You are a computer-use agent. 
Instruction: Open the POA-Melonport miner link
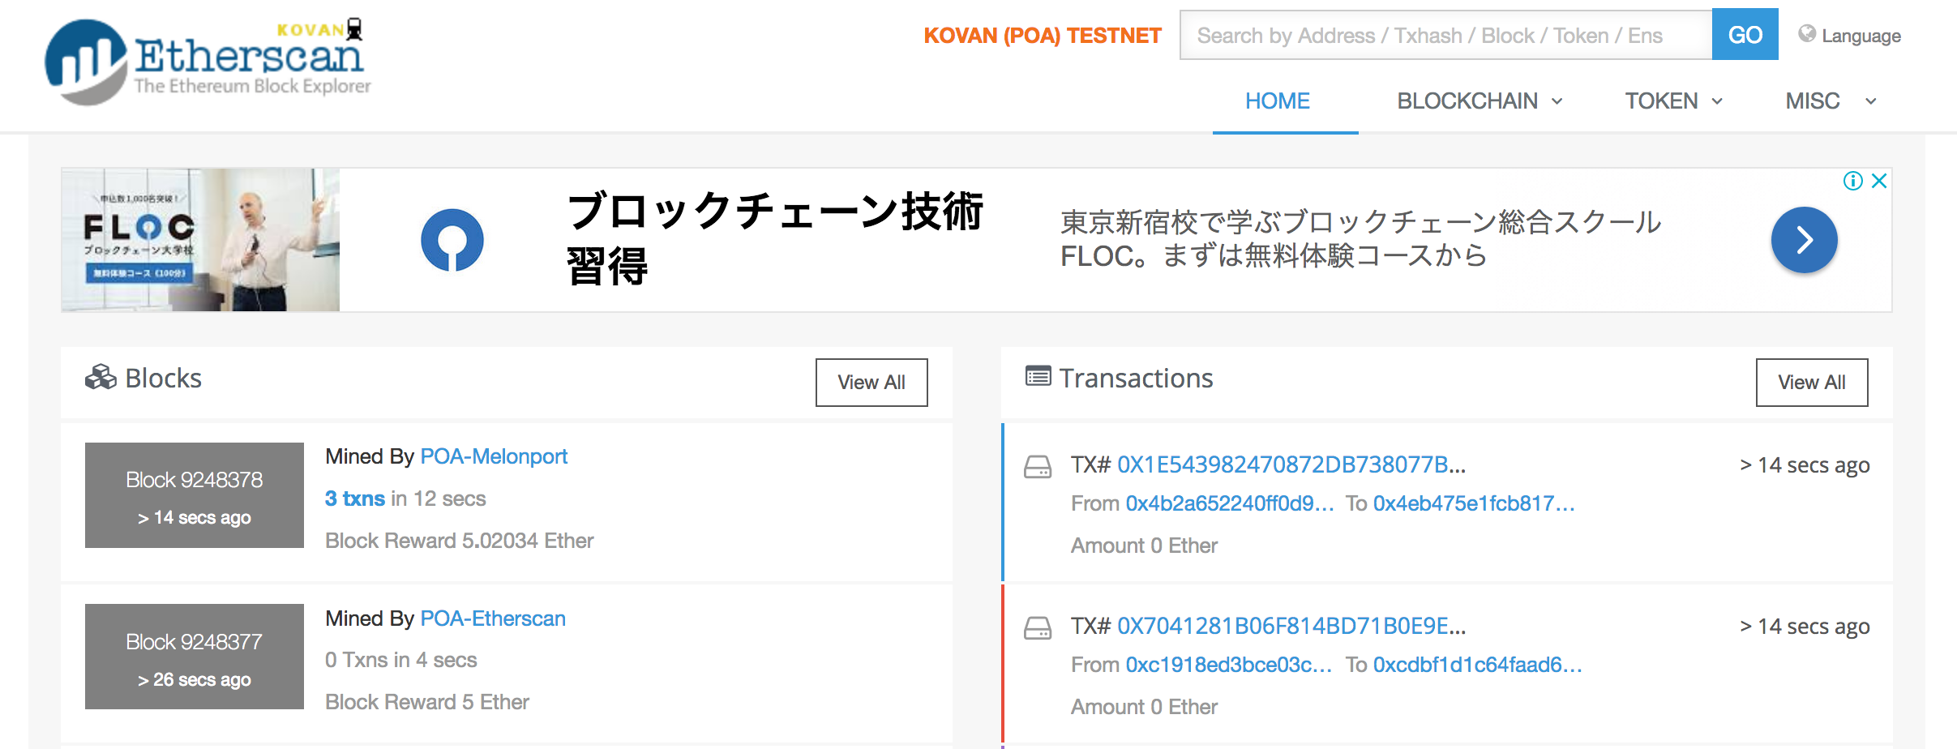pos(494,456)
